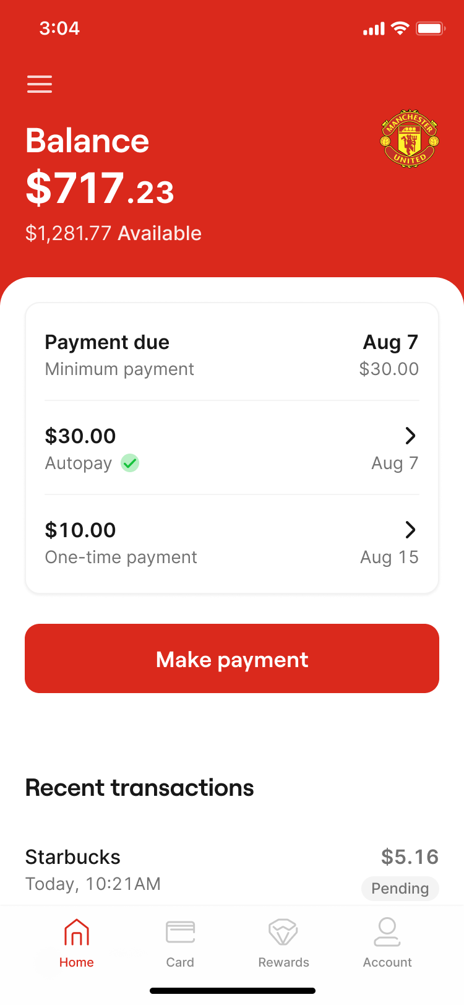The width and height of the screenshot is (464, 1005).
Task: Tap the Home house icon
Action: click(77, 932)
